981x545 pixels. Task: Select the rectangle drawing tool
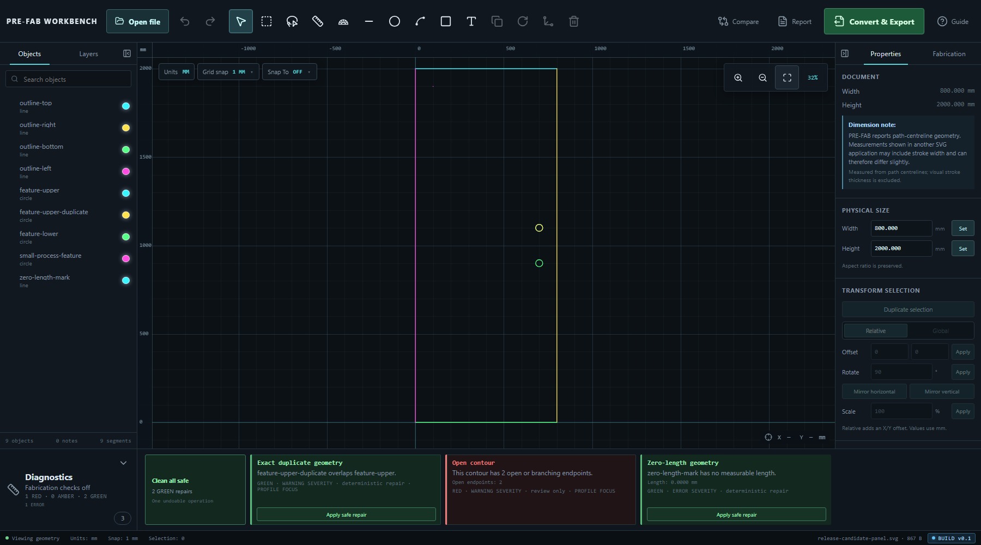pos(446,21)
